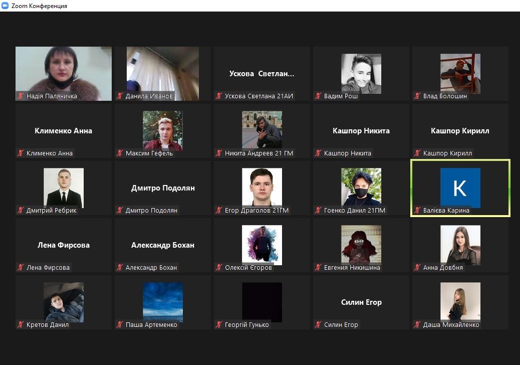This screenshot has width=520, height=365.
Task: Click muted mic icon beside Надія Паляничка
Action: 21,96
